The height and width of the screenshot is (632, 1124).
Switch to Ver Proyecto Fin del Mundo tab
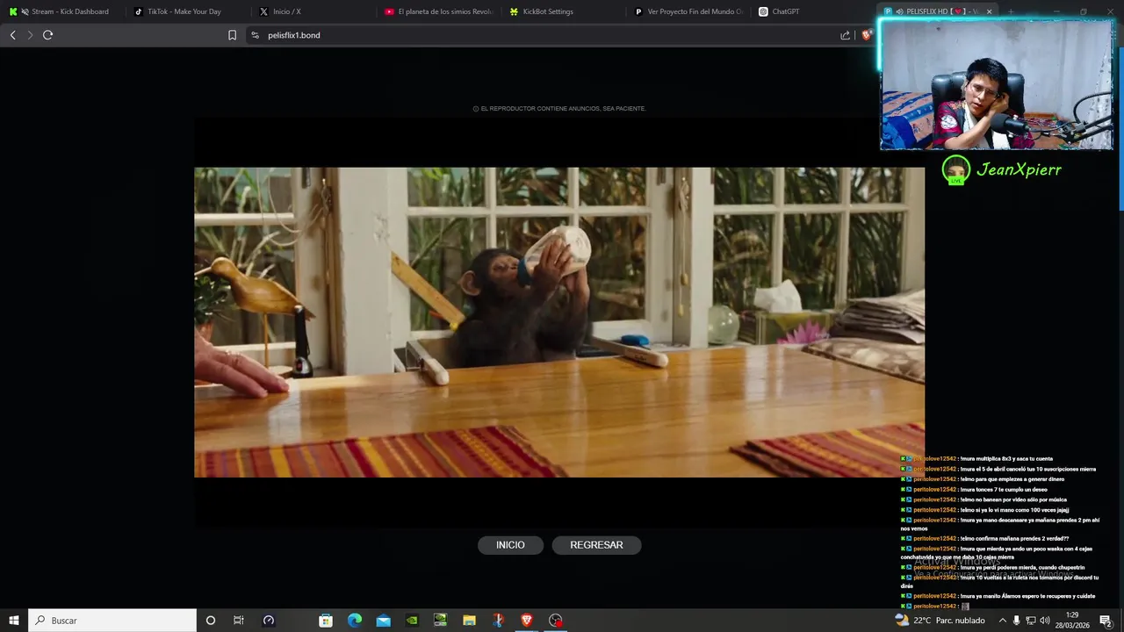(x=688, y=11)
